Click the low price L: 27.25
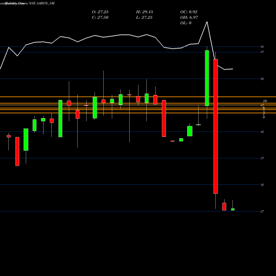This screenshot has height=276, width=276. 145,18
